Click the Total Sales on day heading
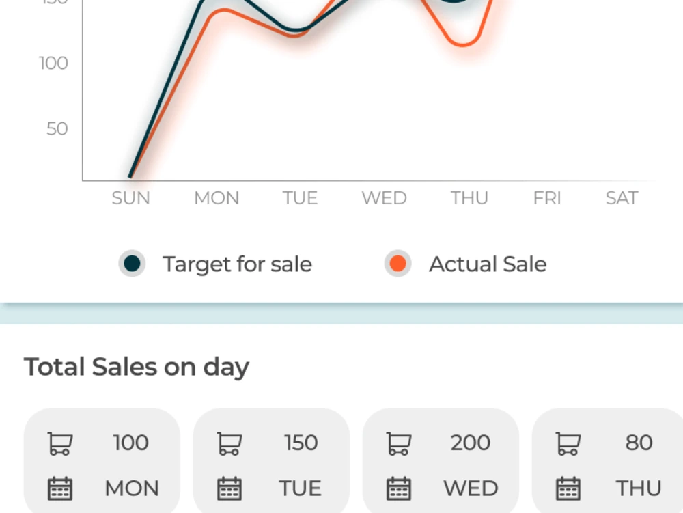The image size is (683, 513). click(137, 367)
